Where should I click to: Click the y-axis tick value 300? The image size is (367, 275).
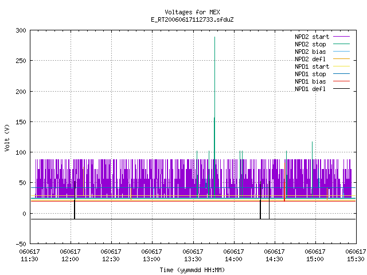[x=21, y=30]
